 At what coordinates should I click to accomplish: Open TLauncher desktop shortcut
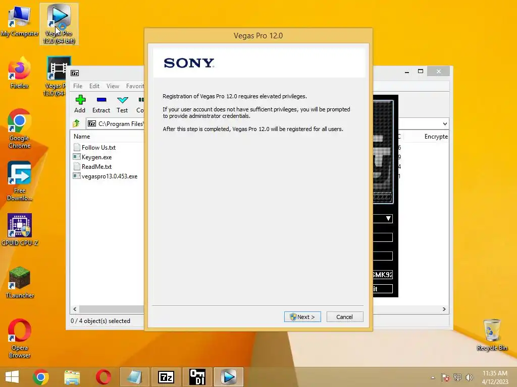point(20,282)
